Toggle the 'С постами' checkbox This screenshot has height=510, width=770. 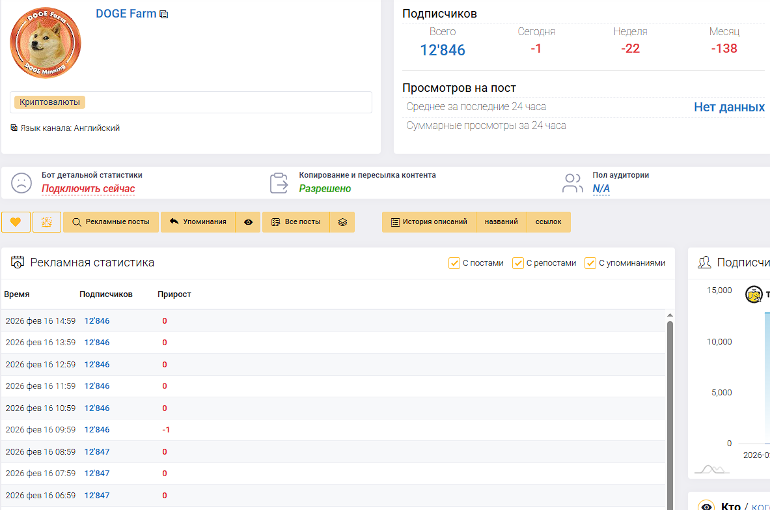point(454,263)
